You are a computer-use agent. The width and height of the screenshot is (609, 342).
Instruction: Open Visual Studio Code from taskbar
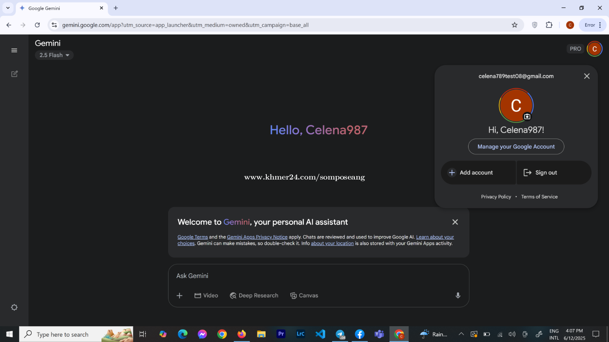(x=320, y=334)
